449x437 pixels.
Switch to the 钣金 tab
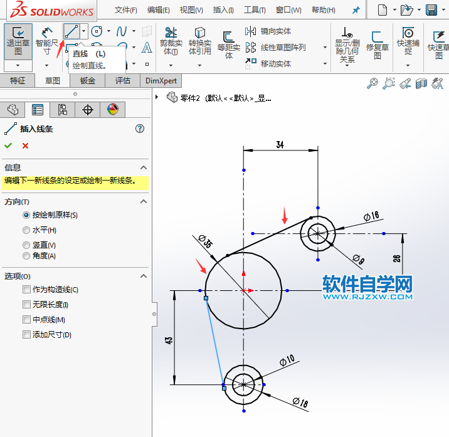click(x=88, y=81)
